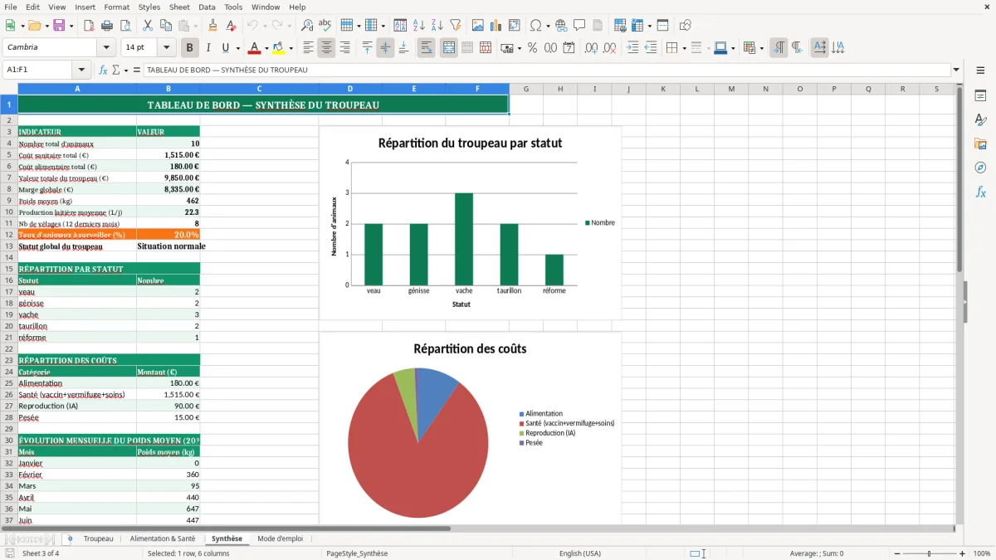Open the Borders dropdown arrow

(683, 48)
